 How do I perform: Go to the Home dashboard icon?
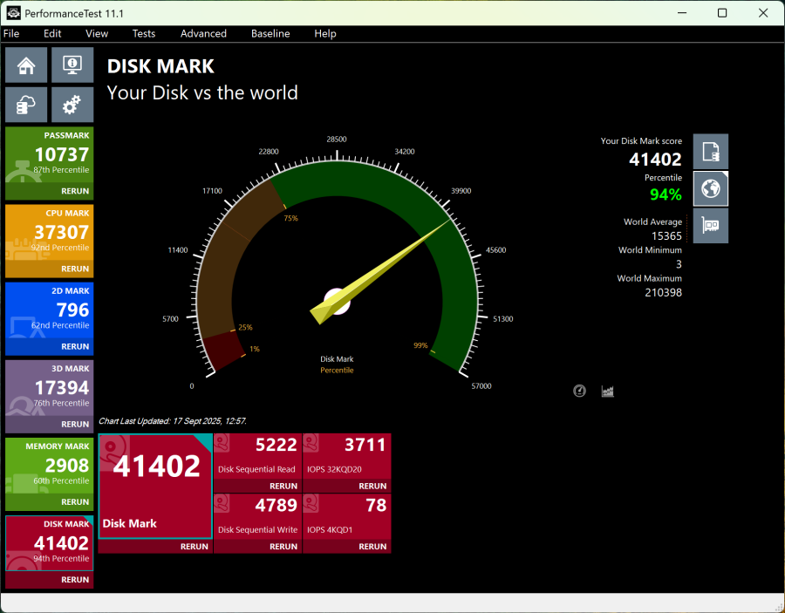[26, 65]
